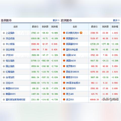This screenshot has width=121, height=121.
Task: Open the 上证指数 index link
Action: 10,33
